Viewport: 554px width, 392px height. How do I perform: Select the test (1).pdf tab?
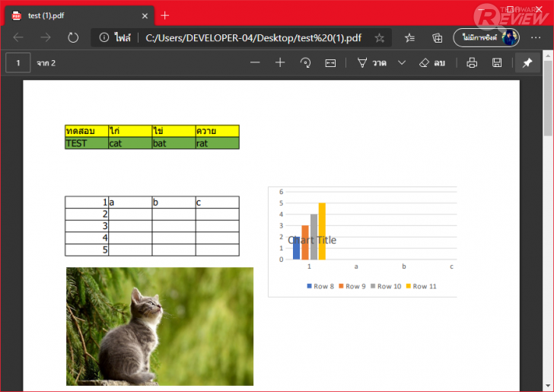click(x=79, y=15)
